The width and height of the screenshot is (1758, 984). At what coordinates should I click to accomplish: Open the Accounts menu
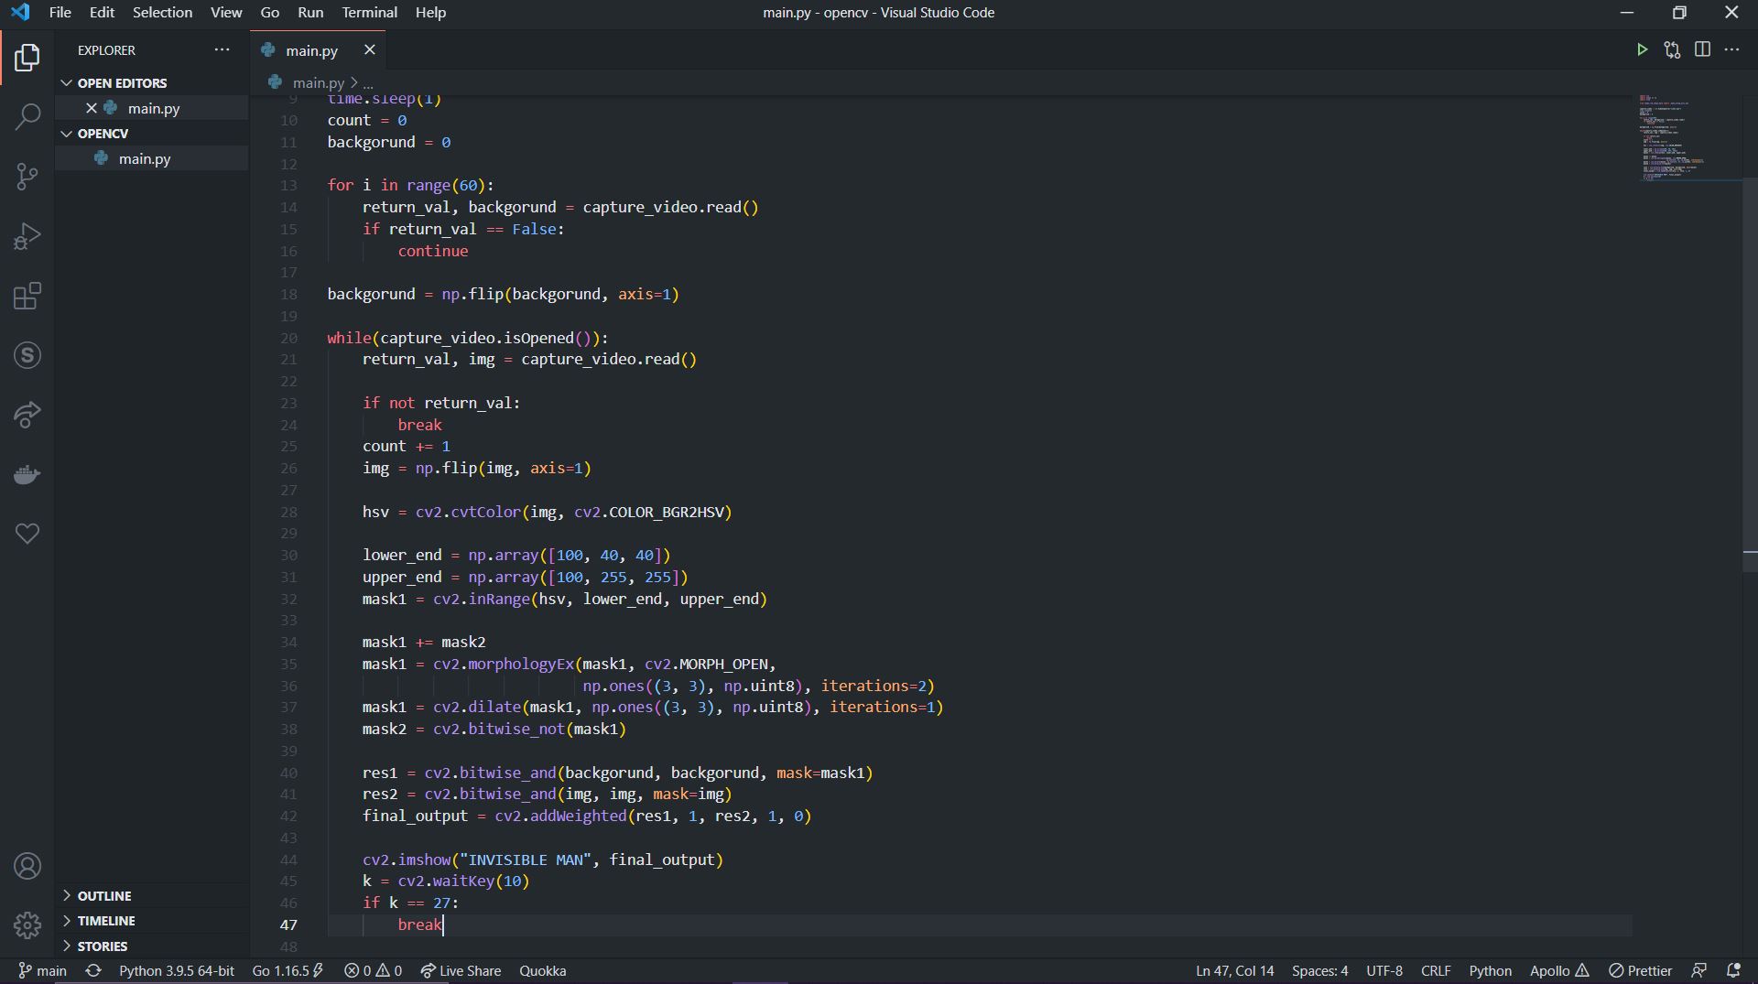[27, 866]
